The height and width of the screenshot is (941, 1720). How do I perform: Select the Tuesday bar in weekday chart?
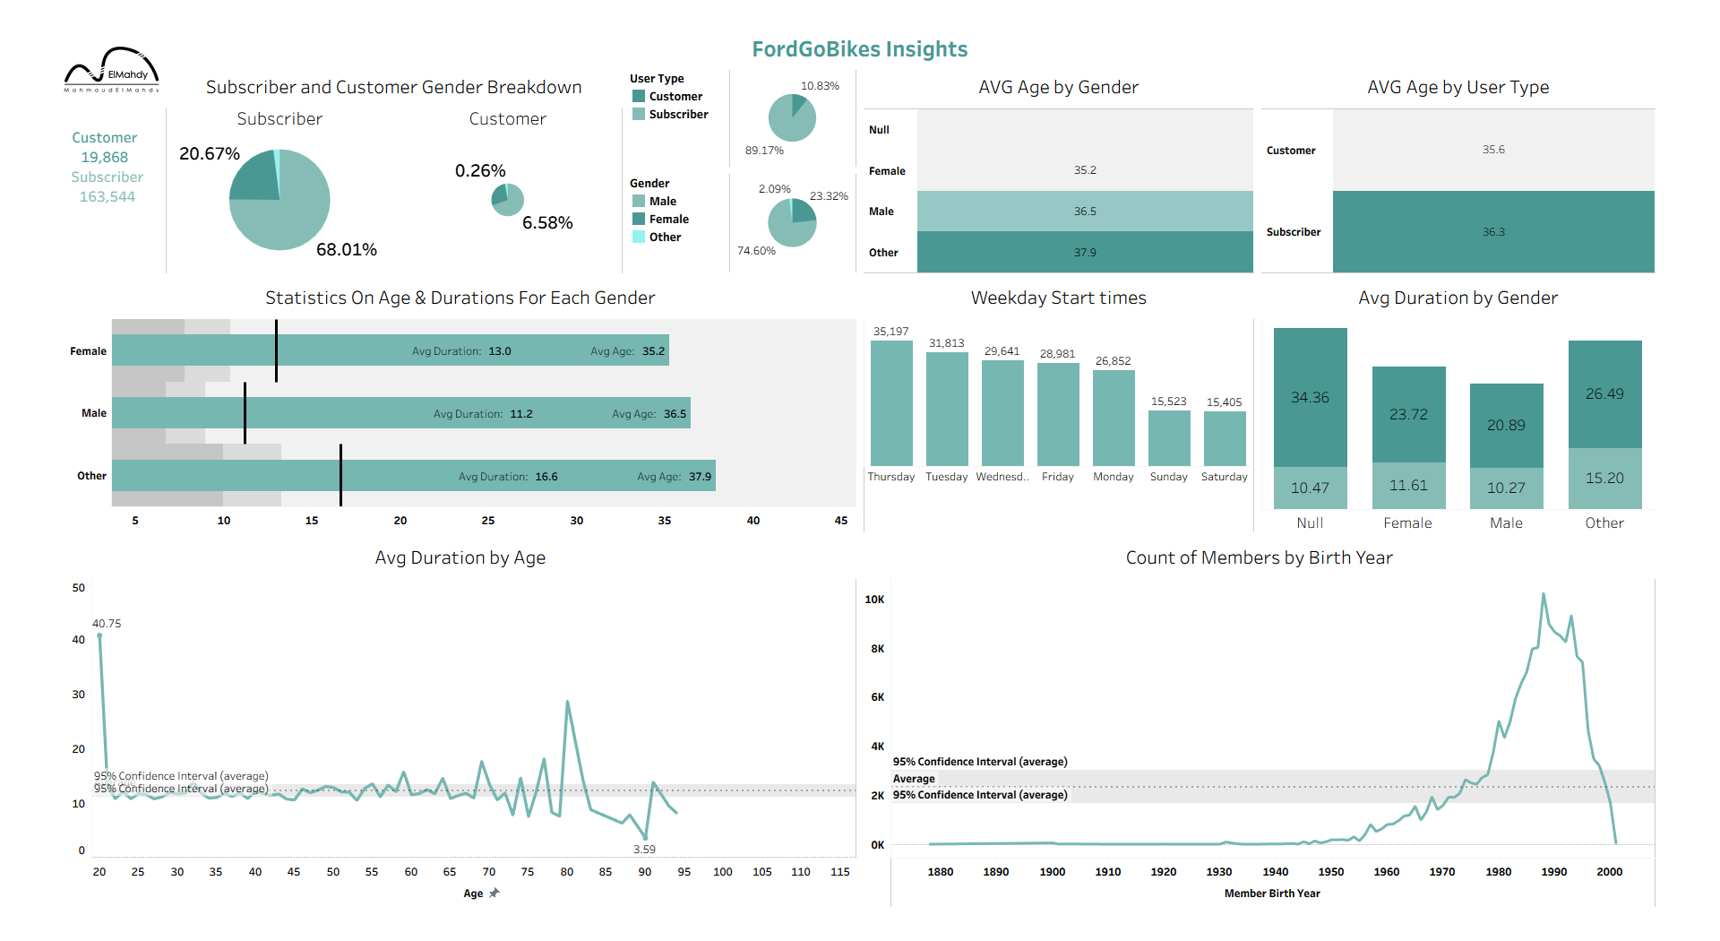[x=947, y=409]
